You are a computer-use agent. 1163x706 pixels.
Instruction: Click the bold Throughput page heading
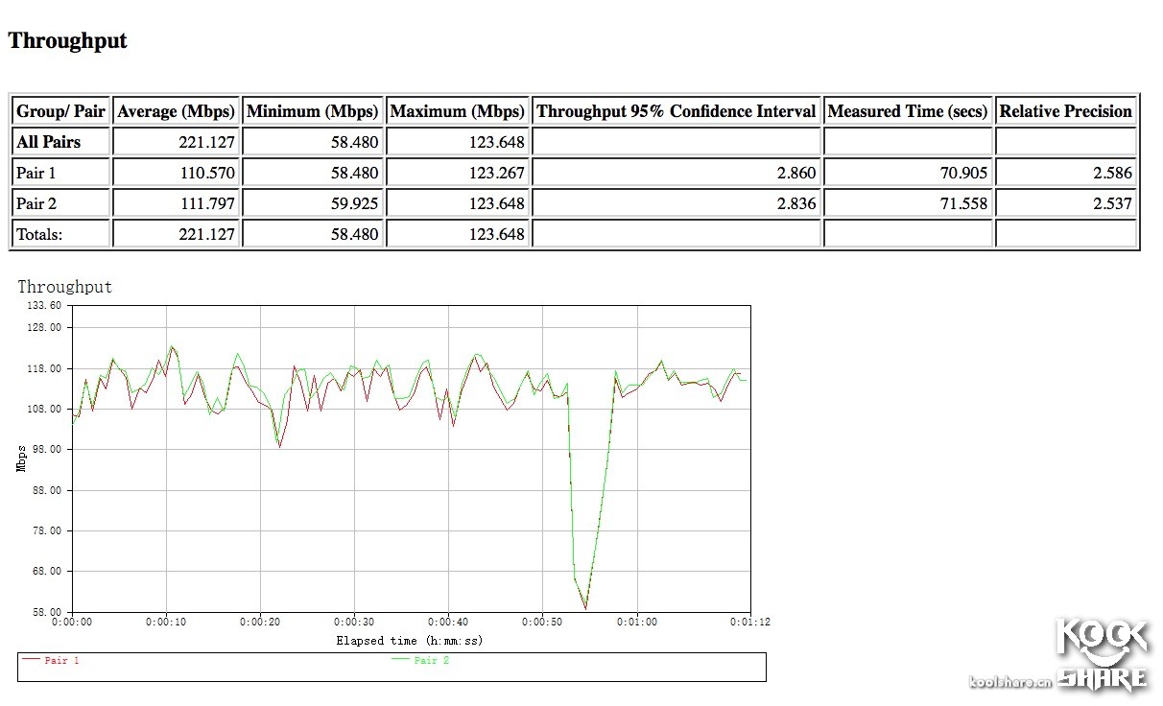click(x=67, y=40)
